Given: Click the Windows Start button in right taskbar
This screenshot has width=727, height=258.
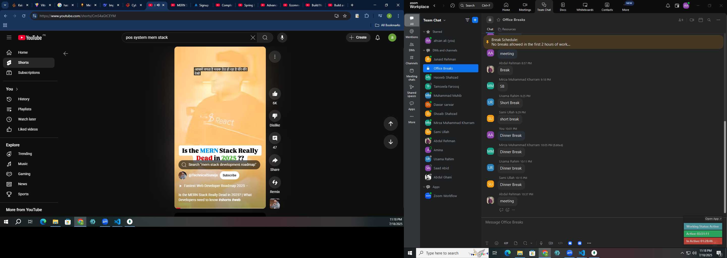Looking at the screenshot, I should tap(409, 253).
